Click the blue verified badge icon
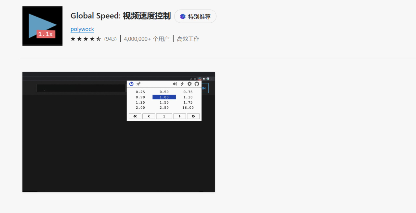 pyautogui.click(x=183, y=17)
